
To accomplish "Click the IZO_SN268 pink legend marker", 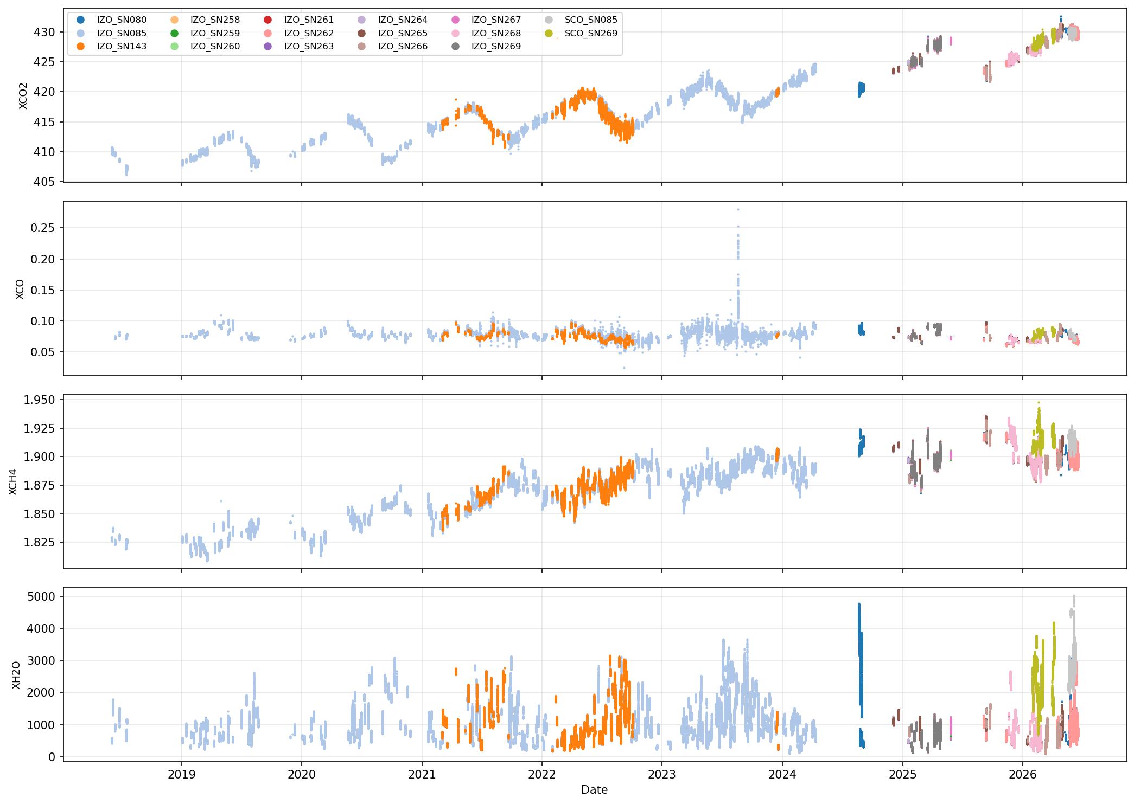I will click(455, 33).
